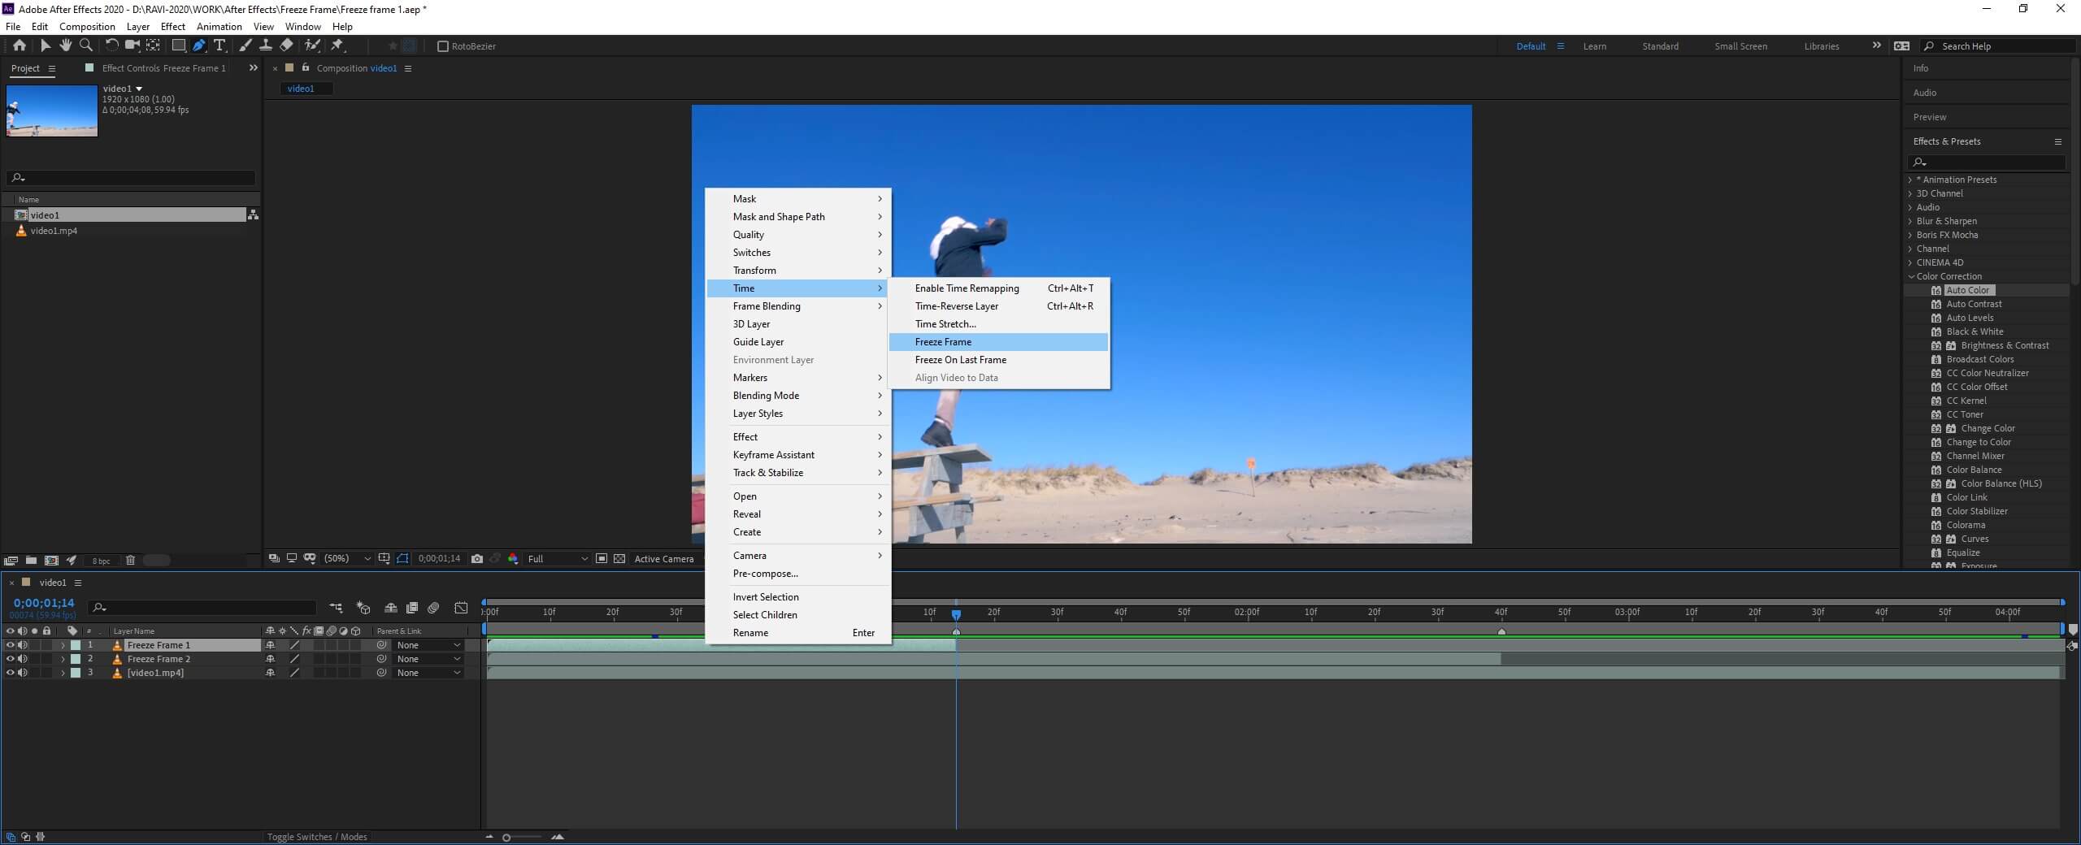
Task: Hide the Freeze Frame 2 layer visibility
Action: pos(10,659)
